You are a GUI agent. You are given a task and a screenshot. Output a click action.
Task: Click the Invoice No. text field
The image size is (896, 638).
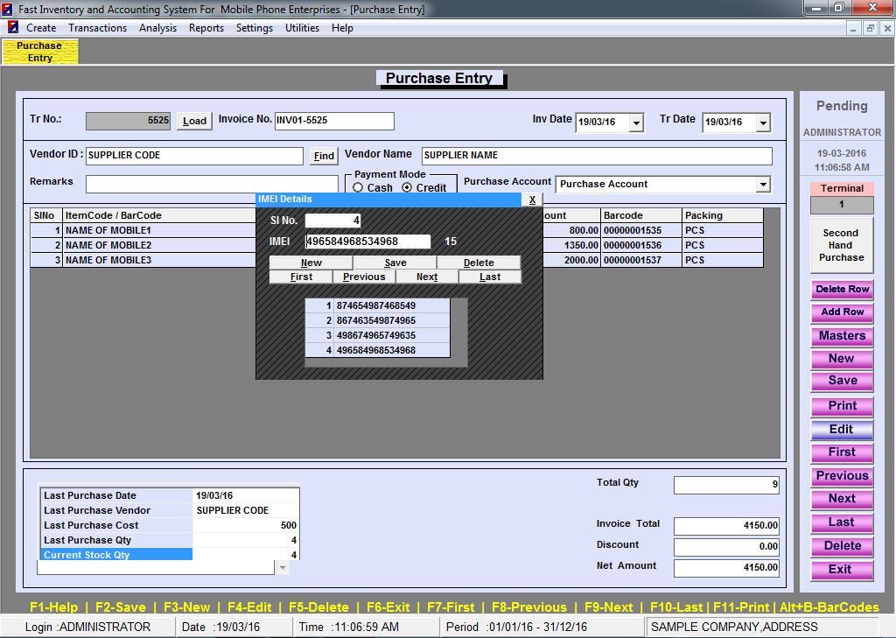[x=334, y=121]
